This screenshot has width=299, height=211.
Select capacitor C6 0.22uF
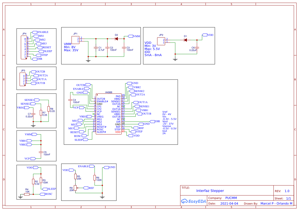tap(197, 48)
